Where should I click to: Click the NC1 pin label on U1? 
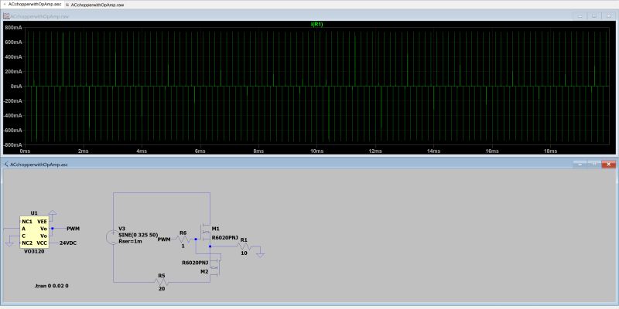pos(27,222)
